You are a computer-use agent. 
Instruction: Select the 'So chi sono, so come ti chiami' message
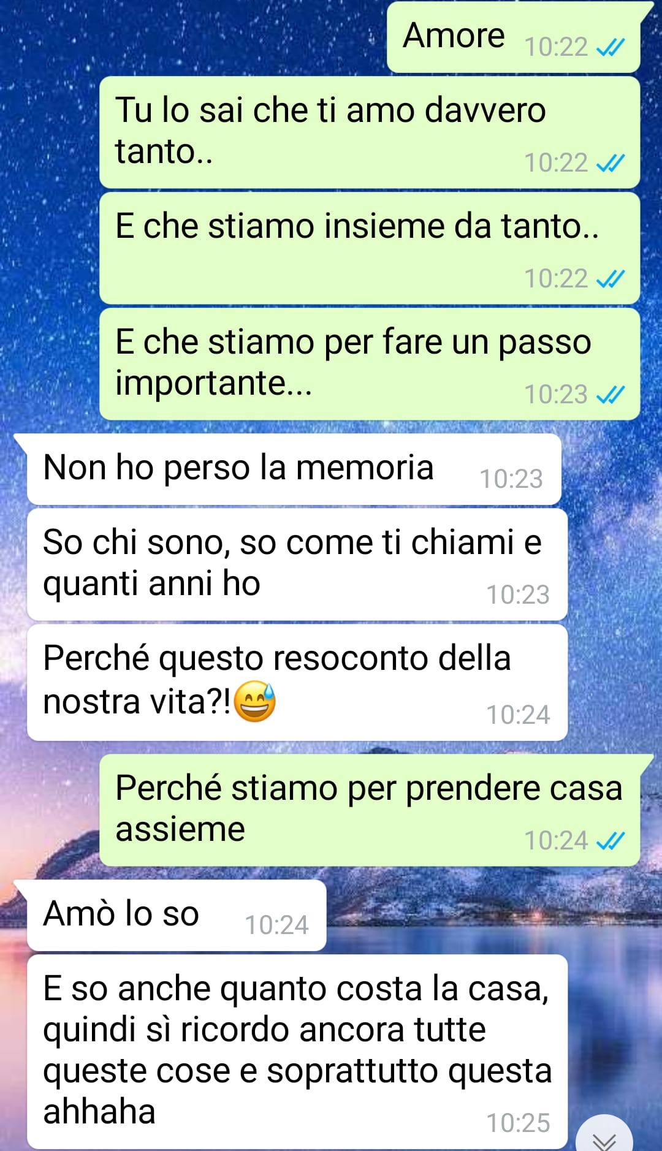pos(297,564)
